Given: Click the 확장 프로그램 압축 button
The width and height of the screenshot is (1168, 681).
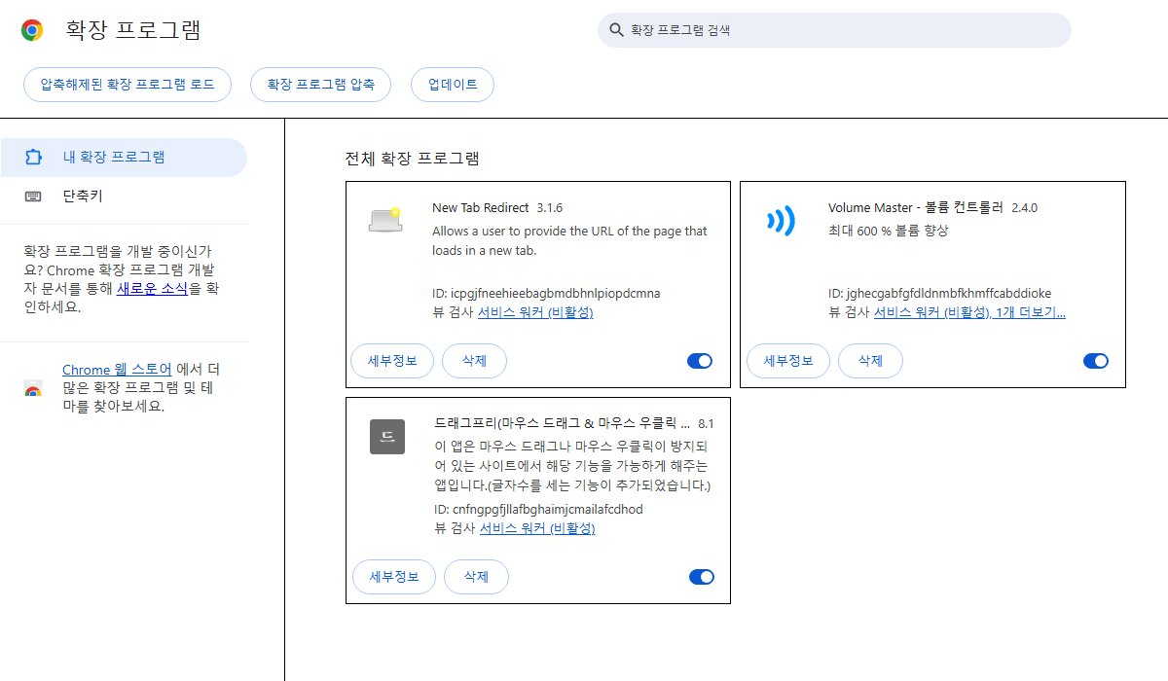Looking at the screenshot, I should pyautogui.click(x=320, y=84).
